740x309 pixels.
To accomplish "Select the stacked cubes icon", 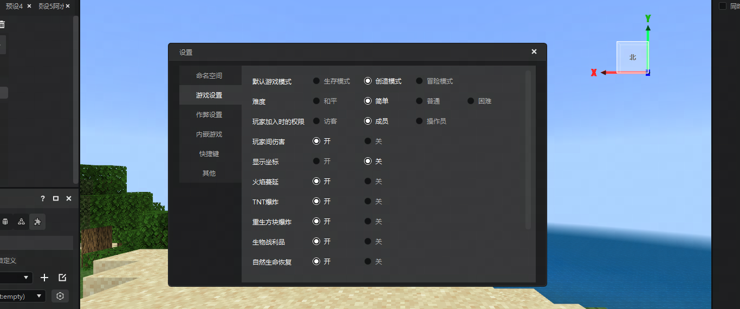I will coord(21,222).
